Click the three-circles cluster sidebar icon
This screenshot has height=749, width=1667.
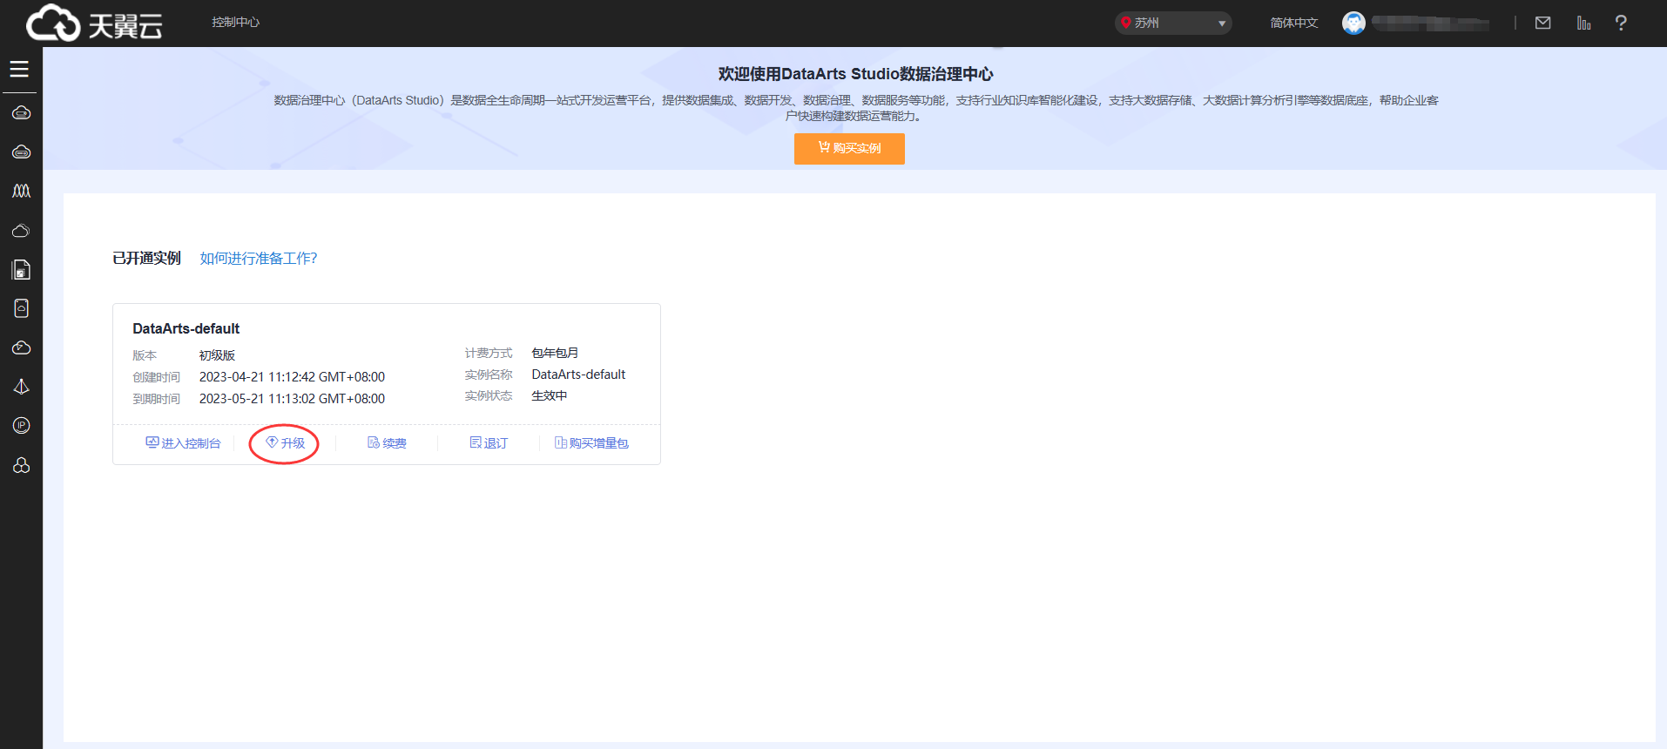21,465
